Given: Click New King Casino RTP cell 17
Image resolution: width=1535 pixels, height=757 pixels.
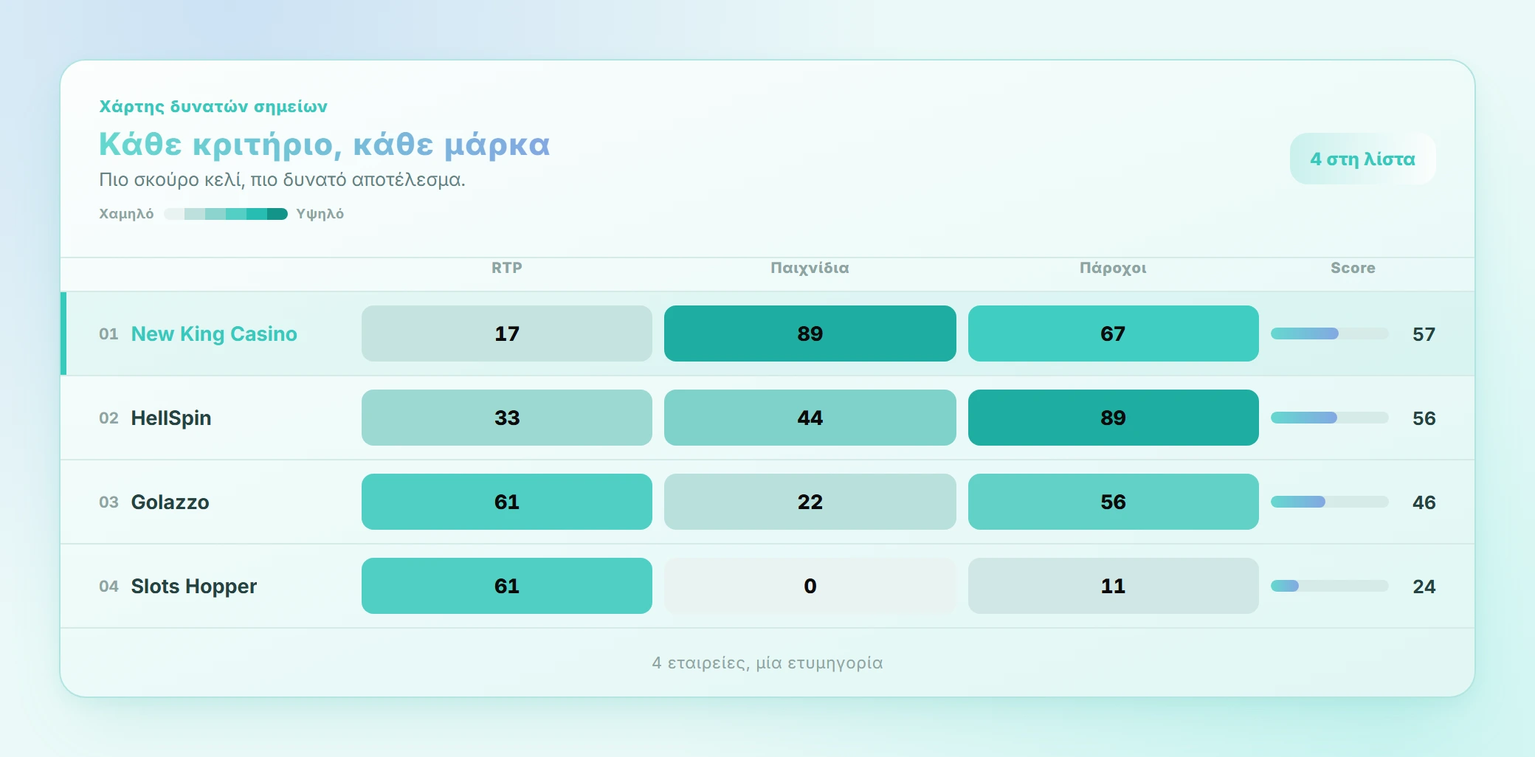Looking at the screenshot, I should (507, 333).
